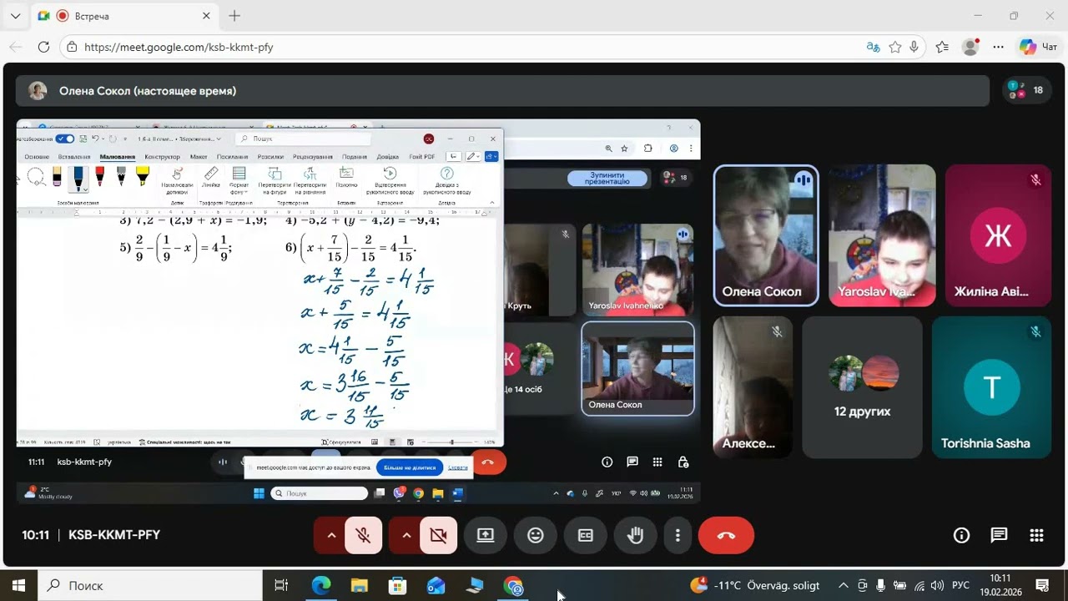Select Олена Сокол's video tile
1068x601 pixels.
tap(766, 235)
